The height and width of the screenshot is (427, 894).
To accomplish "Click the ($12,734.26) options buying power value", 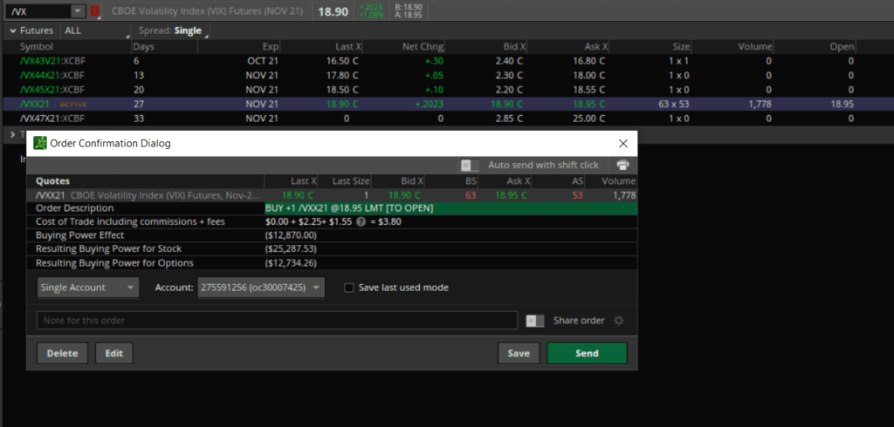I will click(x=291, y=263).
